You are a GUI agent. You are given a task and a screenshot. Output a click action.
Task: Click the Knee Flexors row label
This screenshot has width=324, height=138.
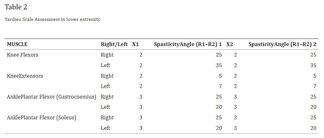point(22,55)
